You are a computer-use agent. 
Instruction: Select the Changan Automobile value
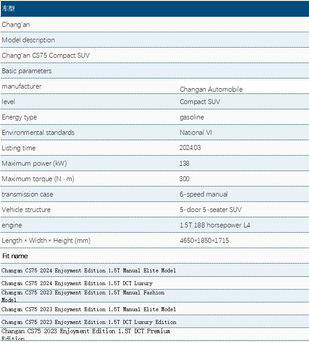pyautogui.click(x=211, y=89)
